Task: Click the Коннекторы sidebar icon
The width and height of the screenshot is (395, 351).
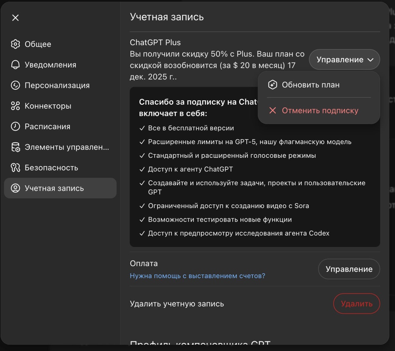Action: pos(15,106)
